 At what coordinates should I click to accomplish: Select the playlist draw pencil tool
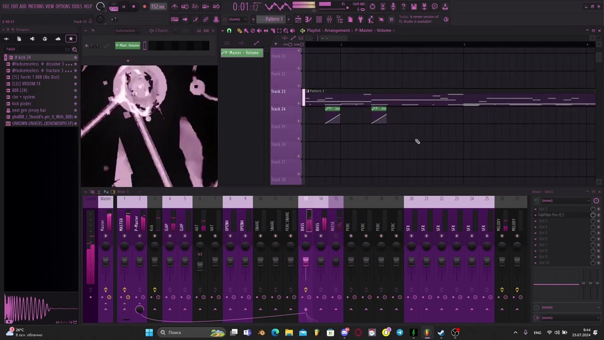(239, 31)
